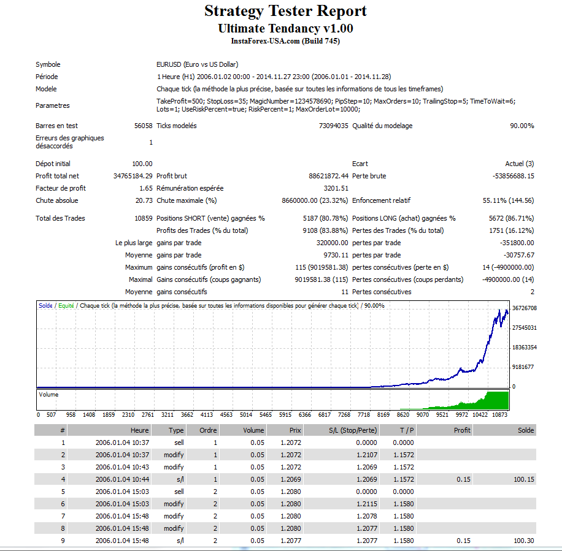Click the InstaForex-USA.com (Build 745) line
Screen dimensions: 562x551
pyautogui.click(x=285, y=41)
